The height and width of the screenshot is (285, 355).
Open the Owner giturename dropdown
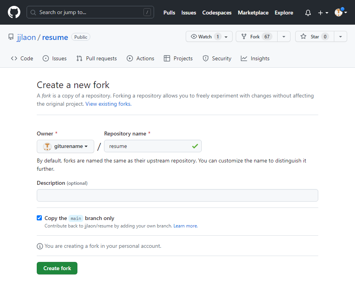65,146
